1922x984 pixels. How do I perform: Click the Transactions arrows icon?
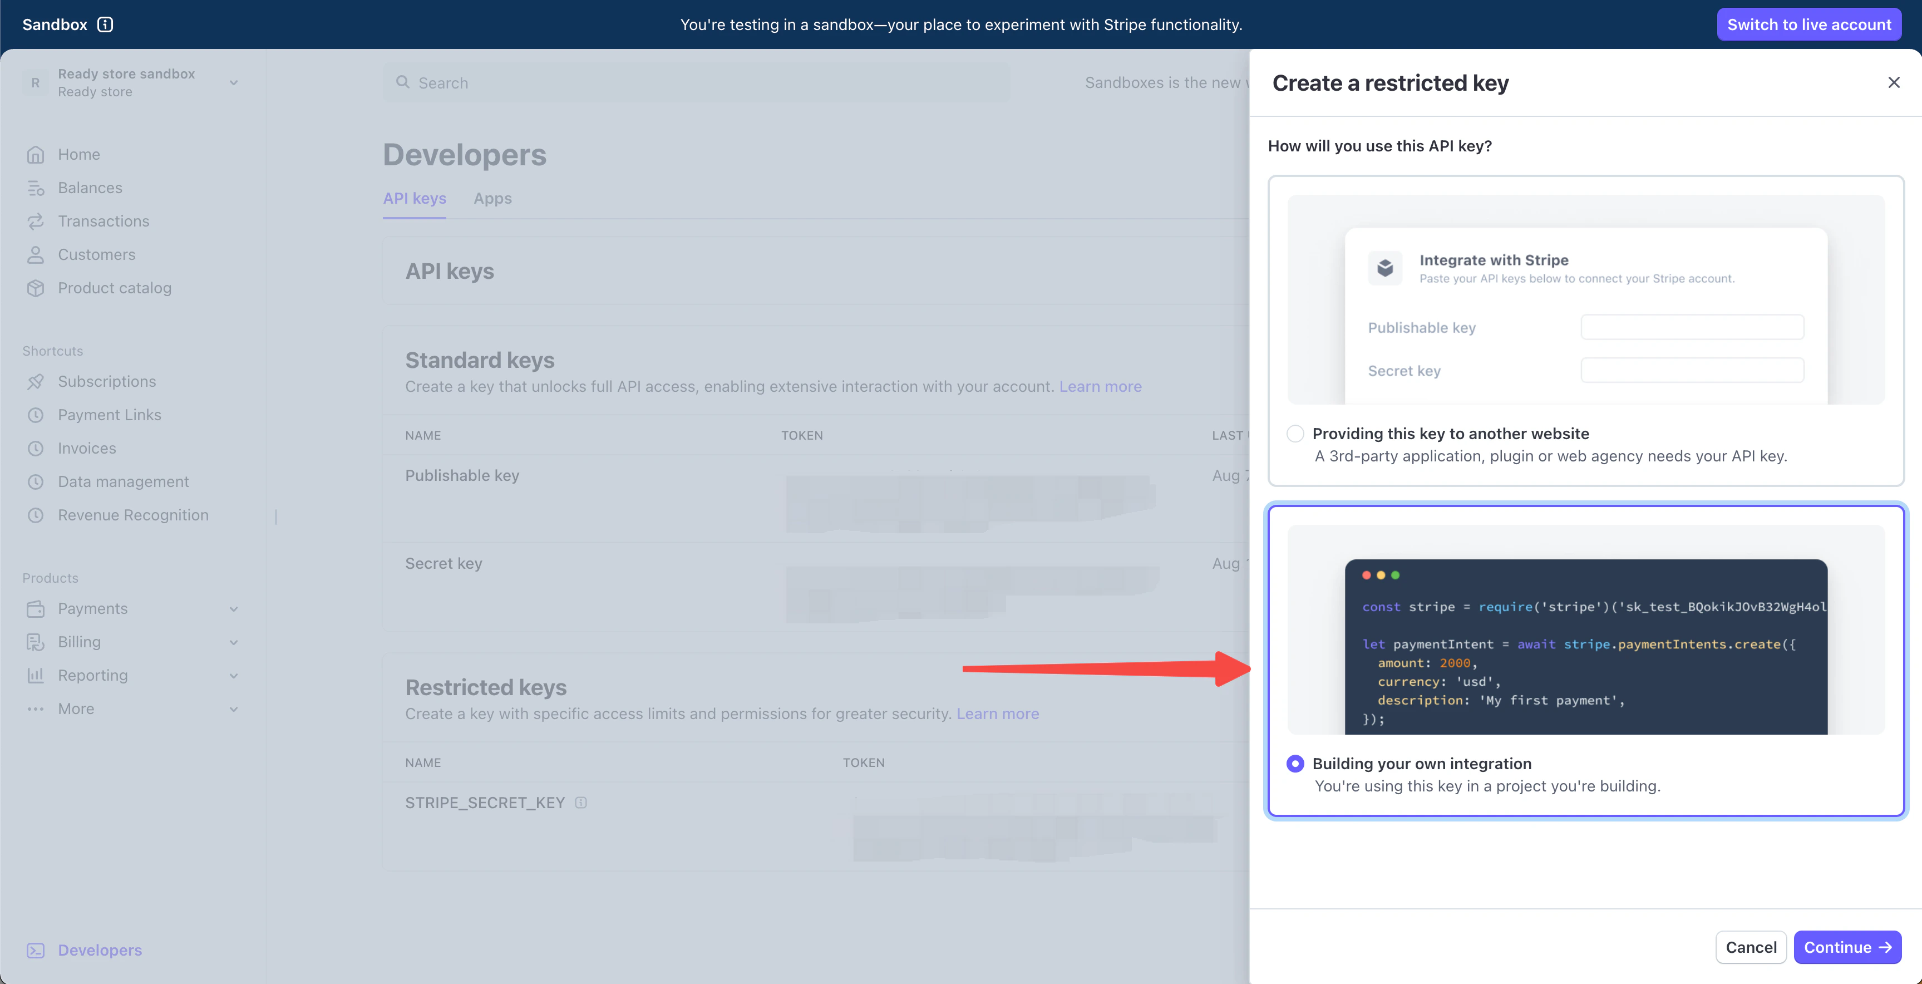[36, 222]
